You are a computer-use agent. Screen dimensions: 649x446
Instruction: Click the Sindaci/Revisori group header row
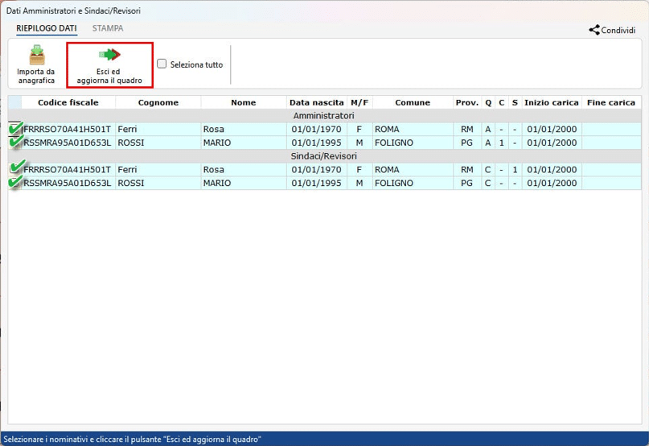325,156
